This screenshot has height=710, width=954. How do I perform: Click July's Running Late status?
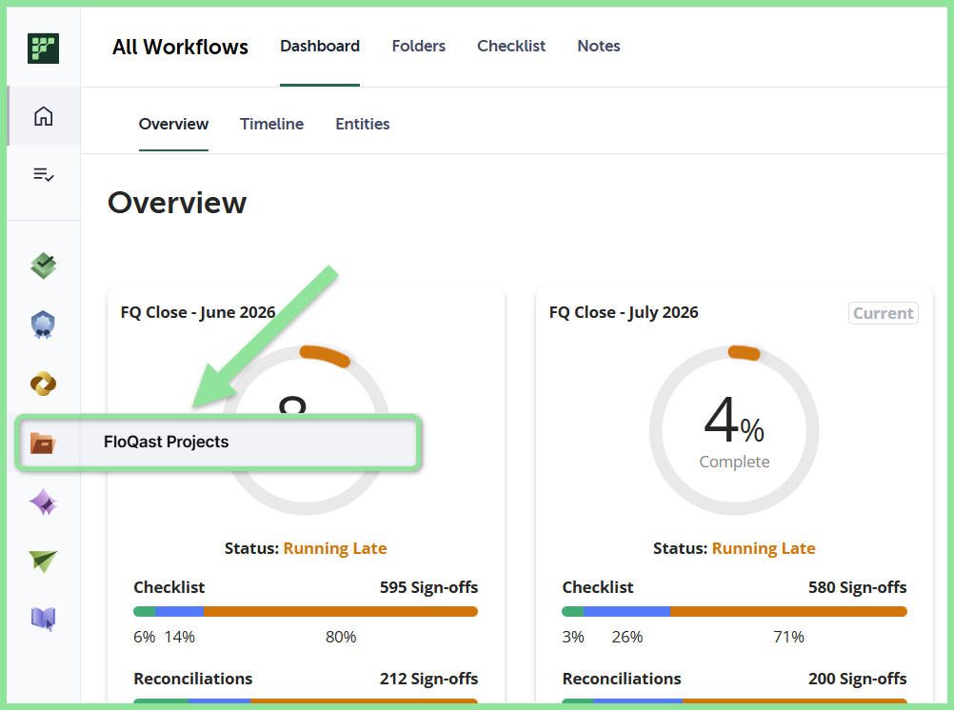[x=764, y=549]
